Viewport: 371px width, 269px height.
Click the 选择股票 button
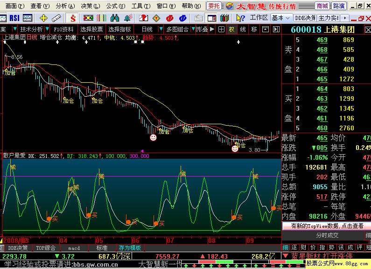[x=91, y=29]
